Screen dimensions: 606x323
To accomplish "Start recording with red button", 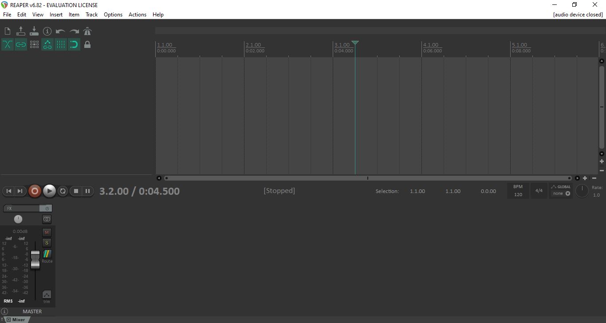I will click(x=35, y=191).
